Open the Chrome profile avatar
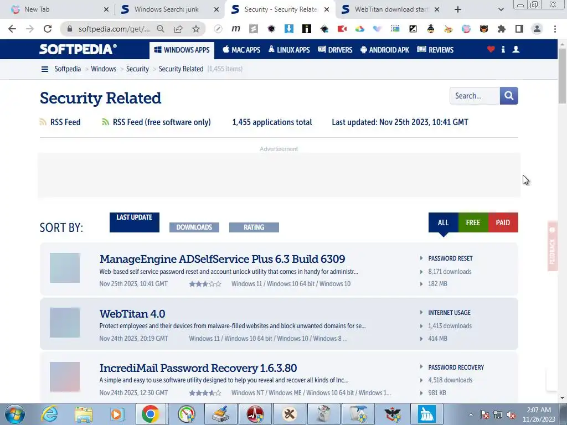 [537, 29]
